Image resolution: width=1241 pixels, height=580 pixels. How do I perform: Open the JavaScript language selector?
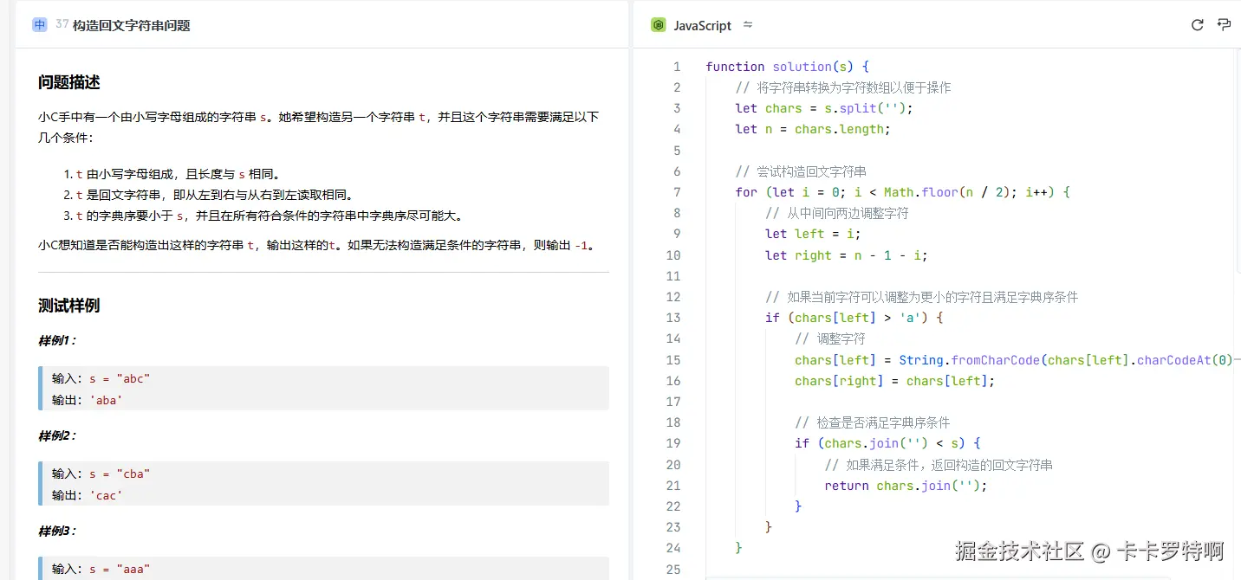[x=702, y=25]
